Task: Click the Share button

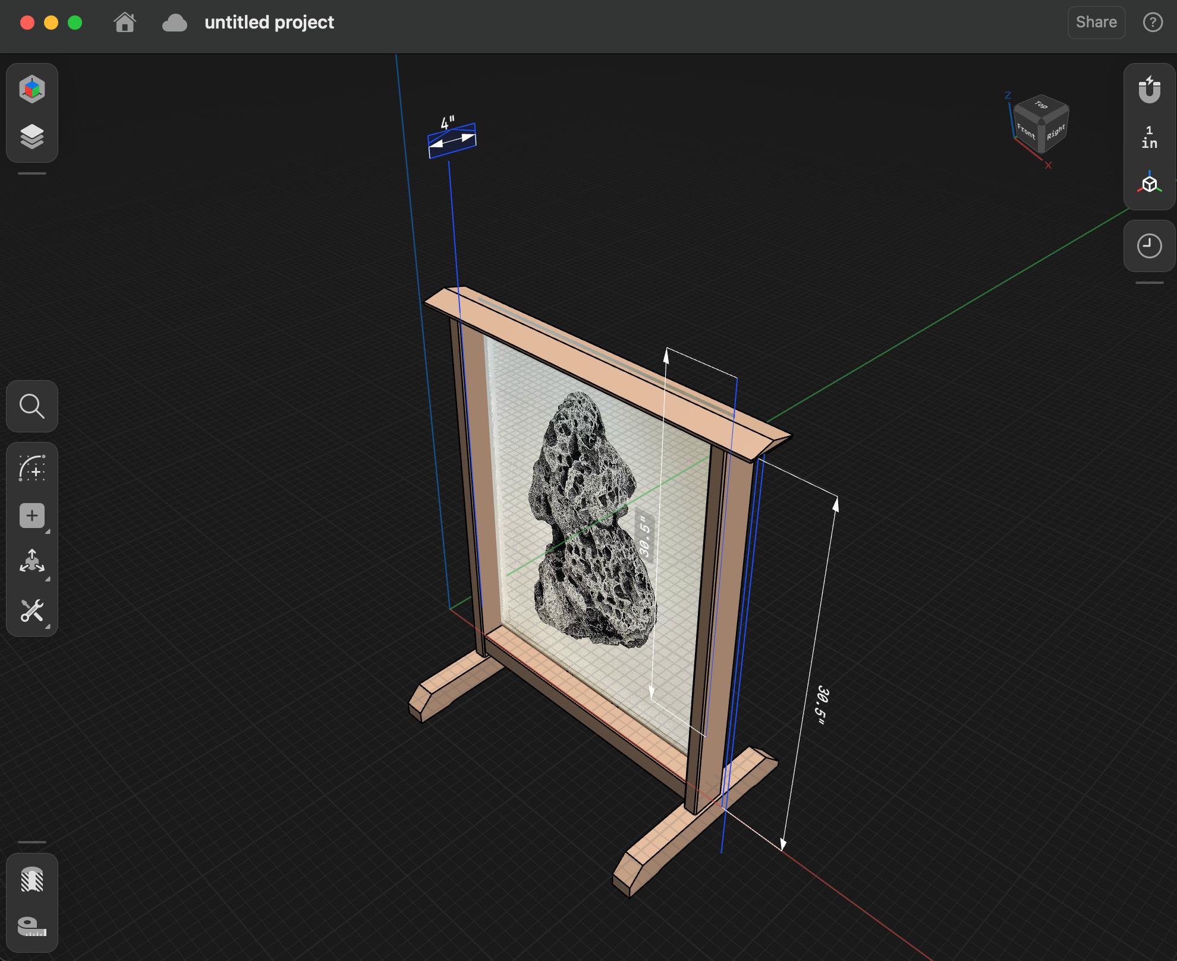Action: point(1096,23)
